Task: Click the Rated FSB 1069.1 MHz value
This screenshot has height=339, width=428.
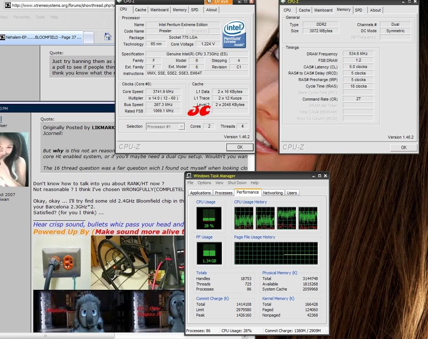Action: click(x=163, y=111)
